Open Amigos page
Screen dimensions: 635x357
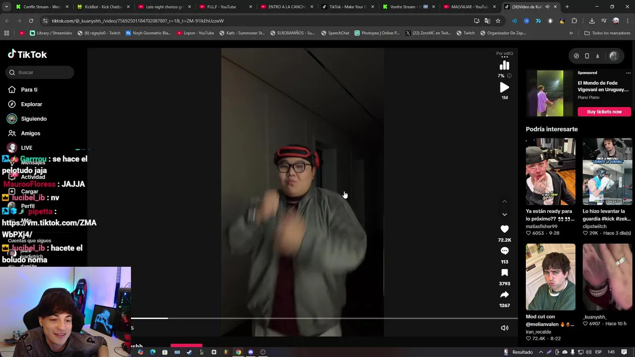[30, 133]
